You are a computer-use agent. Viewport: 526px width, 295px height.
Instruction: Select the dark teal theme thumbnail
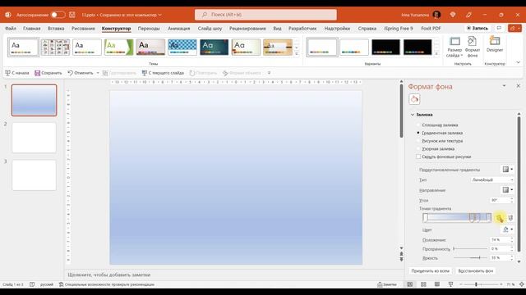click(x=214, y=47)
